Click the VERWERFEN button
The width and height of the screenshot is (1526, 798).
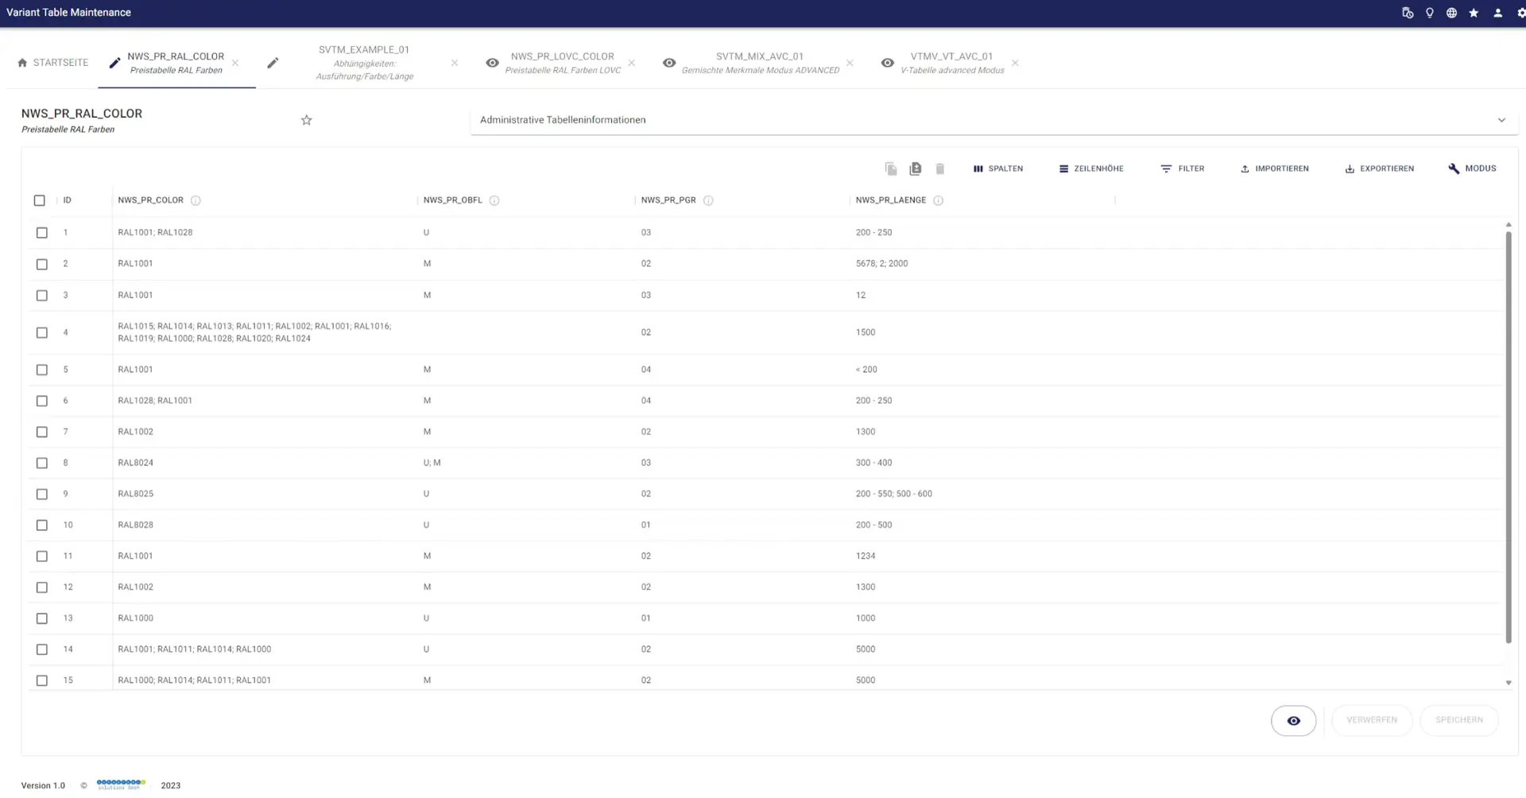tap(1371, 720)
